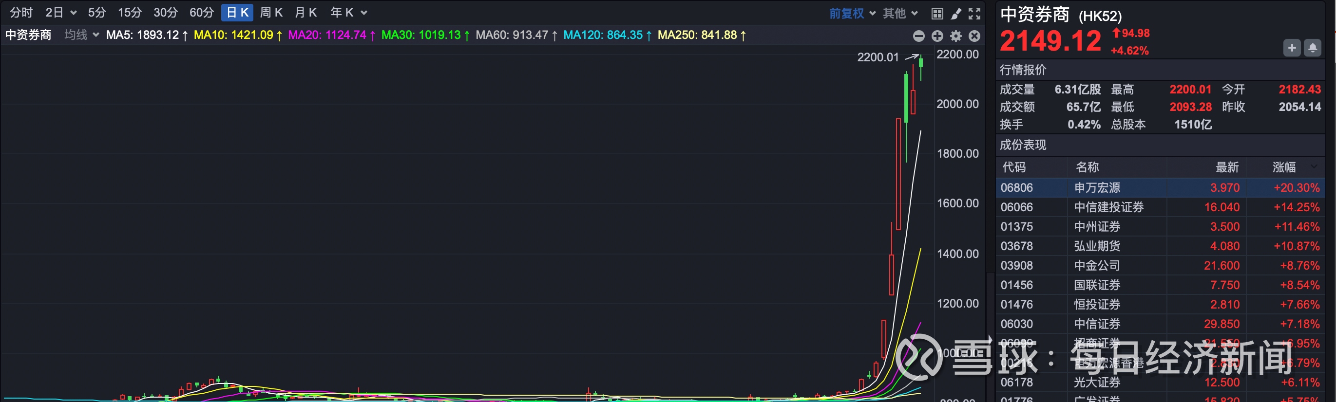Switch to 月K monthly chart
This screenshot has height=402, width=1336.
[306, 13]
